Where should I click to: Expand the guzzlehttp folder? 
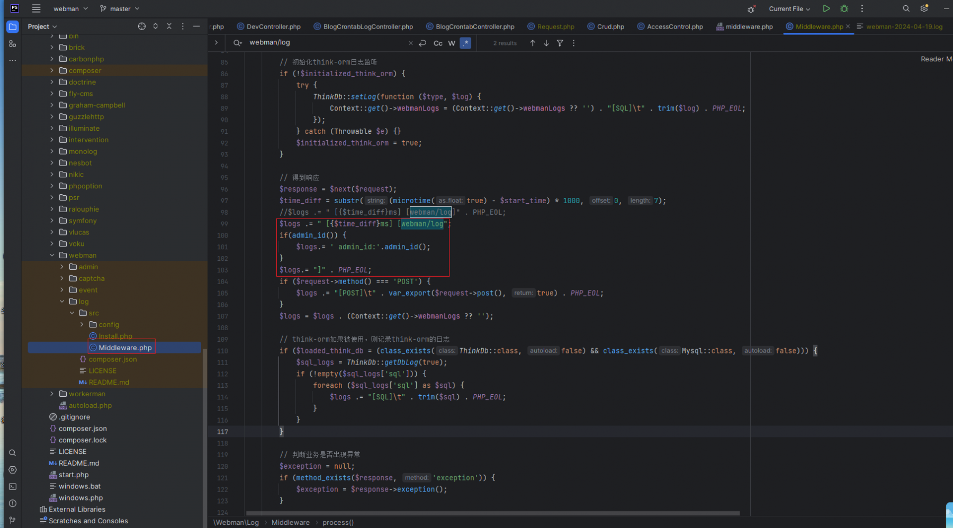coord(52,116)
